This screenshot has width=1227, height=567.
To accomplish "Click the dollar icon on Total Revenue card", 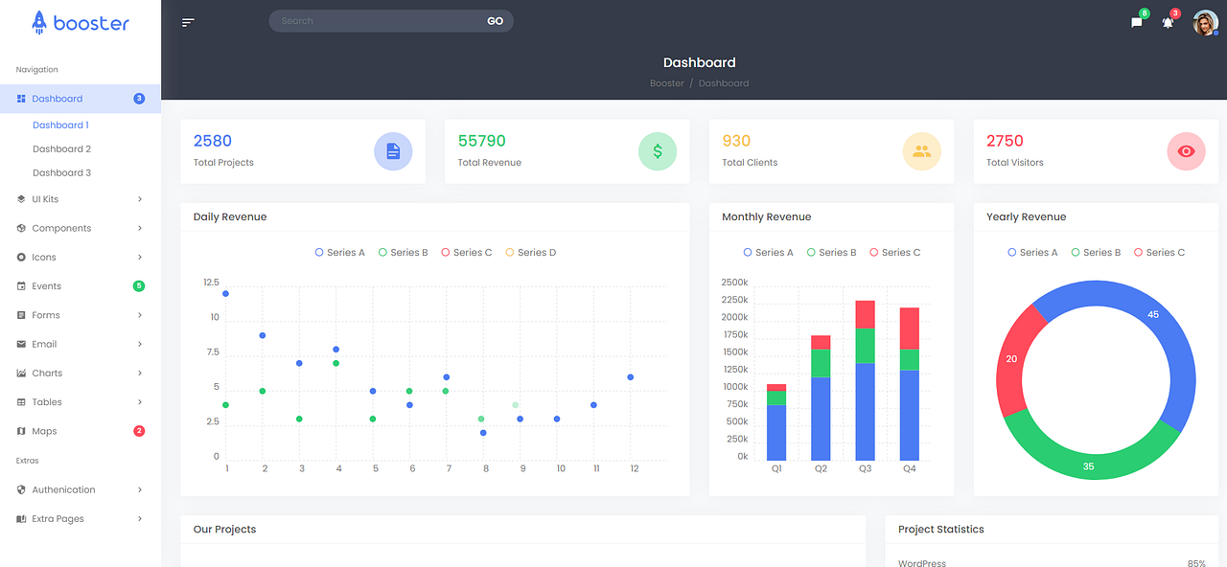I will (658, 150).
